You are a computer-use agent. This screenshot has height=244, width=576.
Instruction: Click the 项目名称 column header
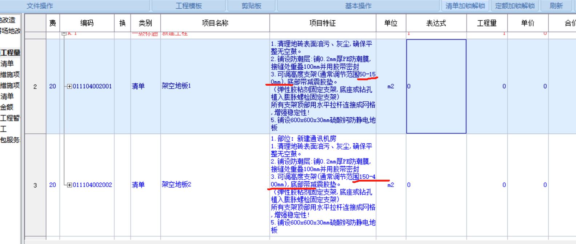click(x=215, y=23)
